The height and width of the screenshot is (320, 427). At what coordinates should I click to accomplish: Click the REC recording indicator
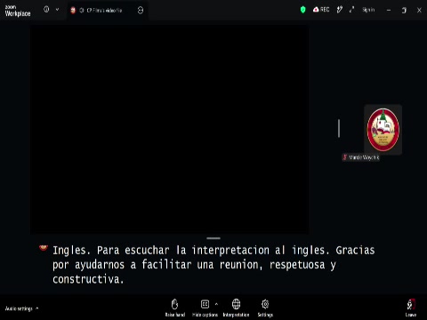[321, 10]
